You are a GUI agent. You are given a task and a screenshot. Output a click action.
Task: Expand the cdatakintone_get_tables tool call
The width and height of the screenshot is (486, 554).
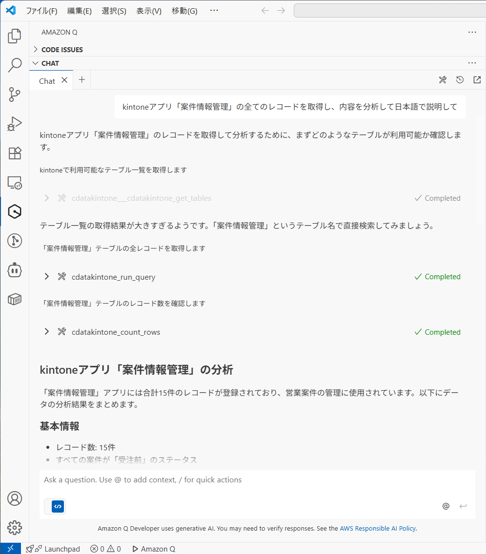click(x=47, y=198)
